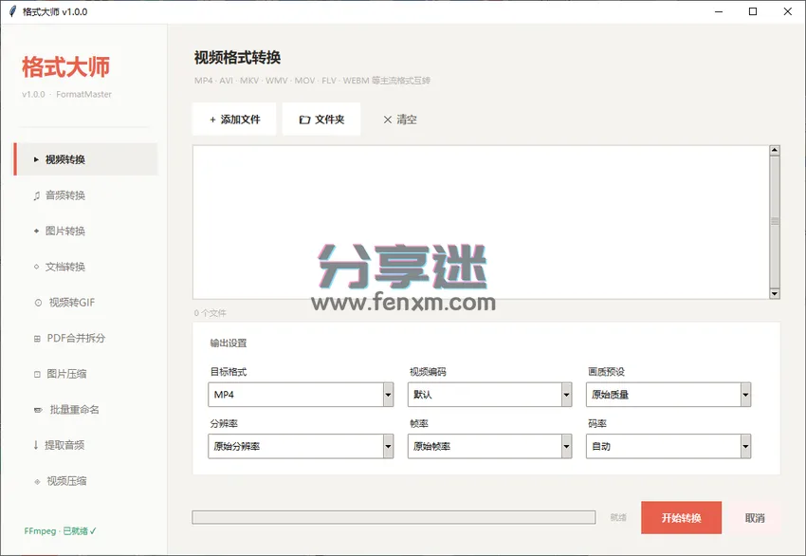Click the file list vertical scrollbar thumb
The height and width of the screenshot is (556, 806).
(775, 222)
